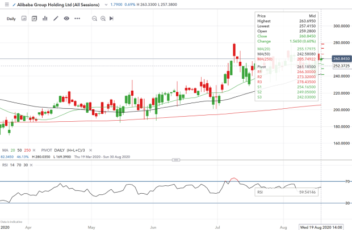Open the hamburger menu at top left
The image size is (352, 230).
tap(6, 6)
